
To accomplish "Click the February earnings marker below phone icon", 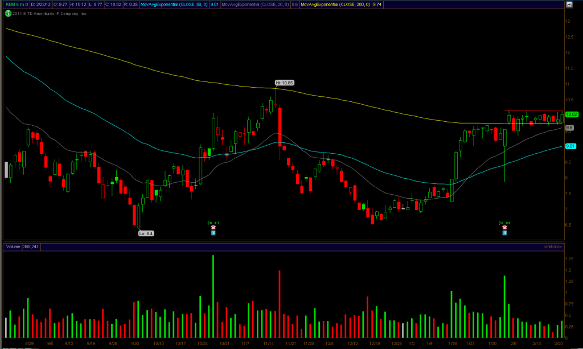I will [504, 233].
